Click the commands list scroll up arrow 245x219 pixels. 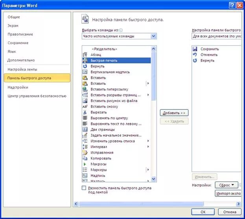[153, 49]
